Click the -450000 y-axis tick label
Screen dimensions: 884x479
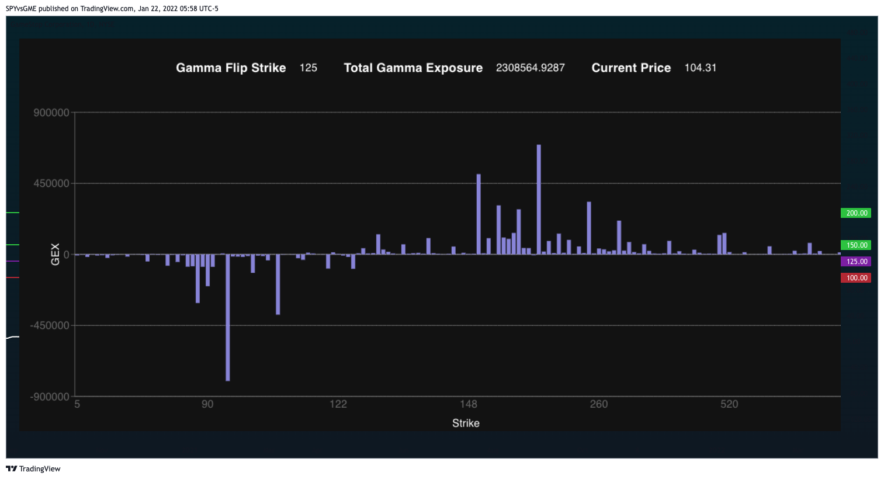[x=50, y=325]
